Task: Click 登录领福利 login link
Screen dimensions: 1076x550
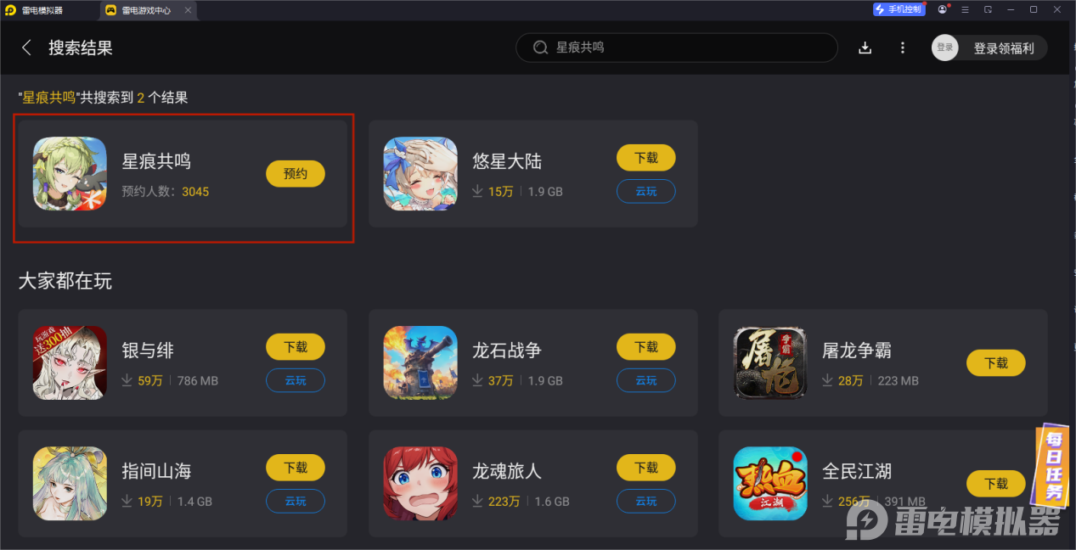Action: (x=1004, y=48)
